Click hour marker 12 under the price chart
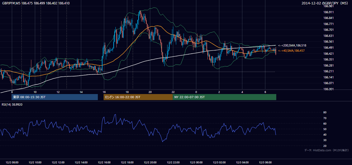This screenshot has width=352, height=165. pos(58,92)
